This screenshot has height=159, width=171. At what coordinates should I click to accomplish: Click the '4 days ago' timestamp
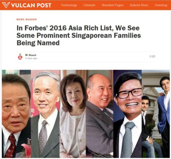[31, 58]
